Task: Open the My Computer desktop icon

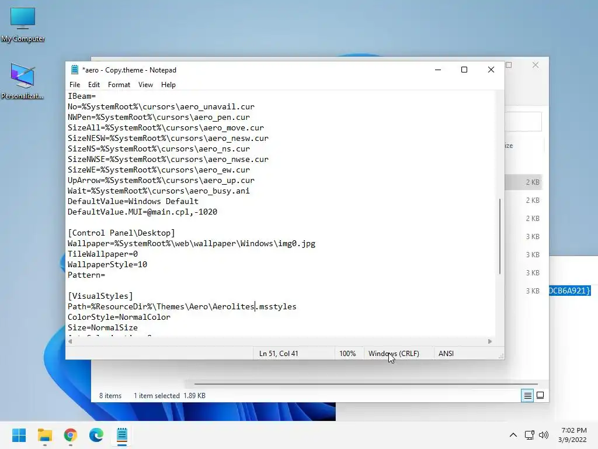Action: click(x=23, y=25)
